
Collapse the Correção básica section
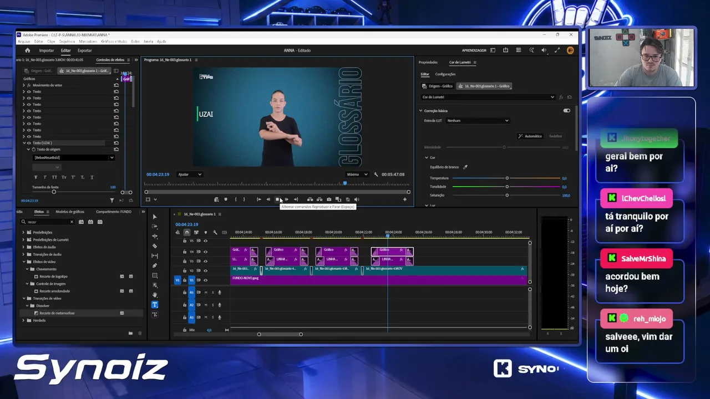coord(421,111)
